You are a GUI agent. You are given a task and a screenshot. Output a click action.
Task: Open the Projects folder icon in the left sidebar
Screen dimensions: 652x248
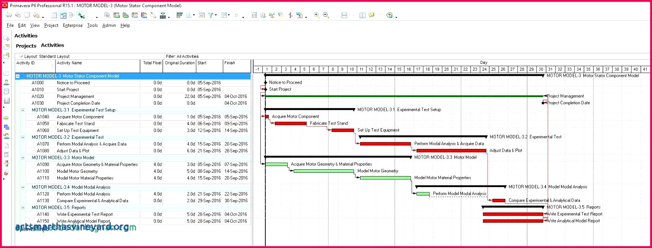6,46
